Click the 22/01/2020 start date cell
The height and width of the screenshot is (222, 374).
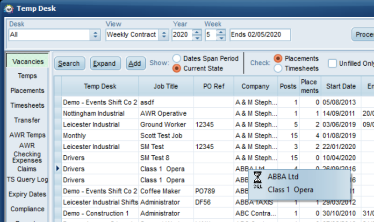point(341,146)
